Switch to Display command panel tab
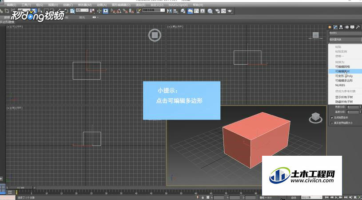Screen dimensions: 362x200 pos(352,27)
